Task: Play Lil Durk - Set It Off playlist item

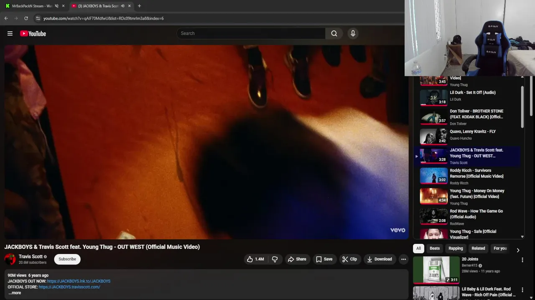Action: 467,97
